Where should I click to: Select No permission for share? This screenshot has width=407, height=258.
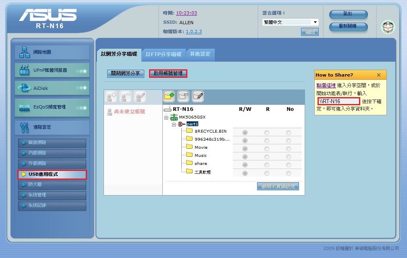point(289,165)
